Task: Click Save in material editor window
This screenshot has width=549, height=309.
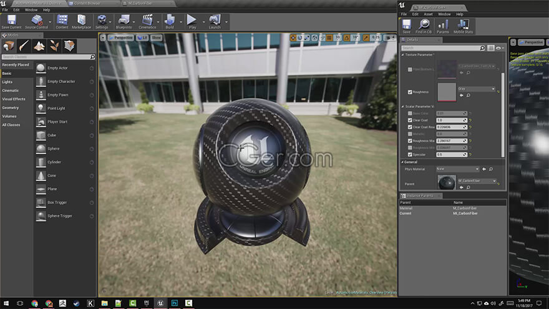Action: [x=406, y=26]
